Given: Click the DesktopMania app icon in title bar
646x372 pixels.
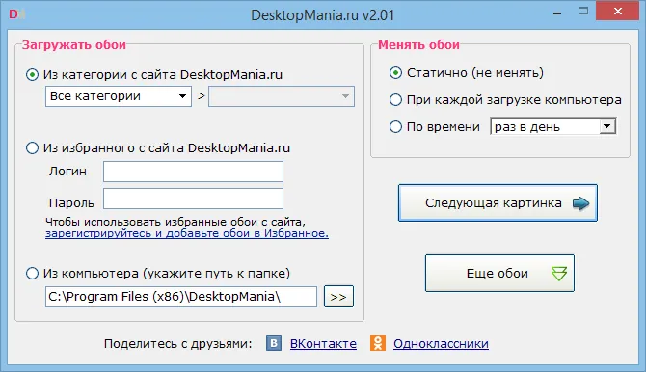Looking at the screenshot, I should click(16, 14).
